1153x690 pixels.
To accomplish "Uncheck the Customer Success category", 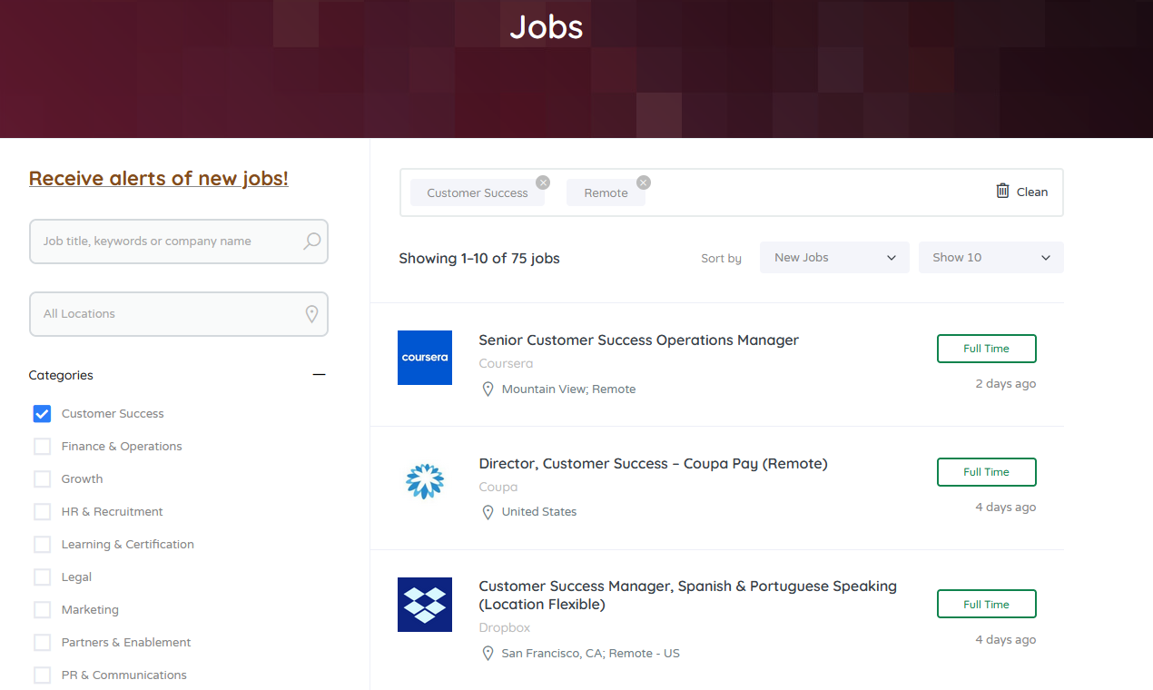I will [x=42, y=413].
